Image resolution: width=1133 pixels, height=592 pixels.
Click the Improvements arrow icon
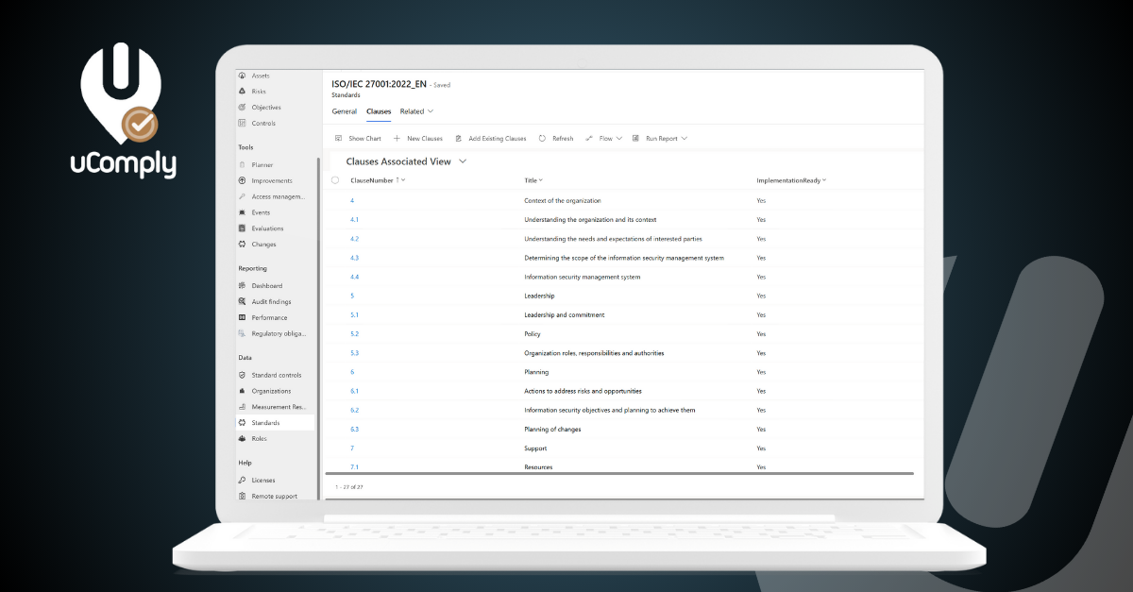click(x=242, y=180)
